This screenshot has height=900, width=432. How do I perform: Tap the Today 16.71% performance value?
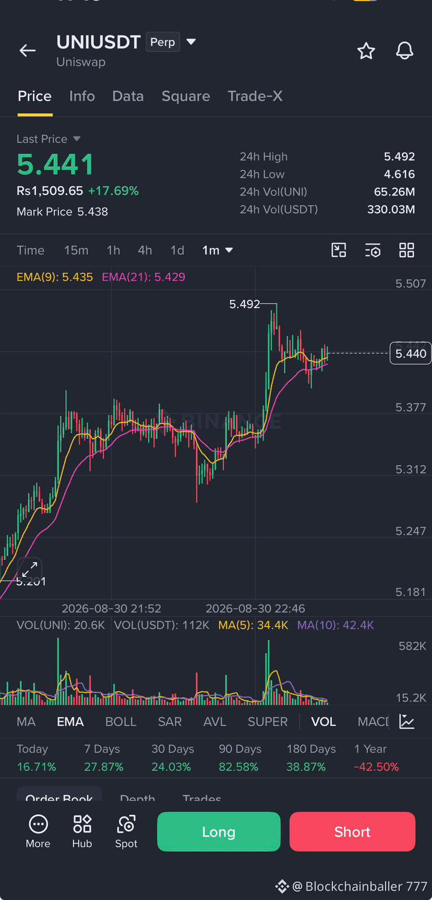pyautogui.click(x=37, y=767)
